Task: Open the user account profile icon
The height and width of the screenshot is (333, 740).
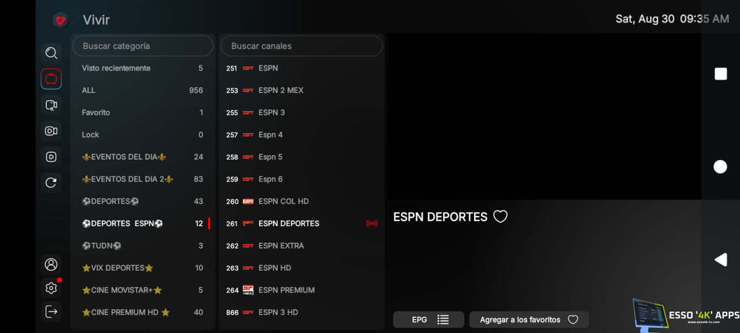Action: 51,264
